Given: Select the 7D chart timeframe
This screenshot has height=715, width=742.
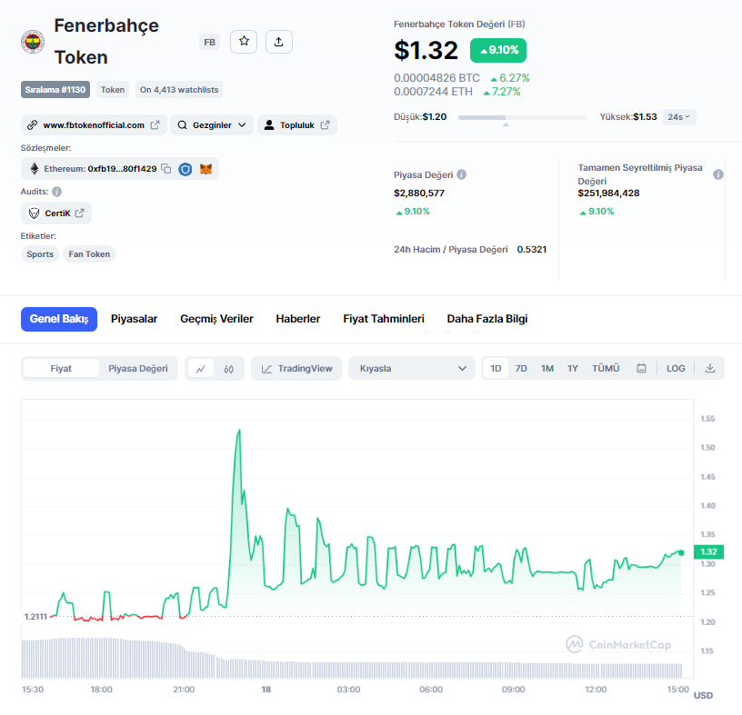Looking at the screenshot, I should coord(521,368).
